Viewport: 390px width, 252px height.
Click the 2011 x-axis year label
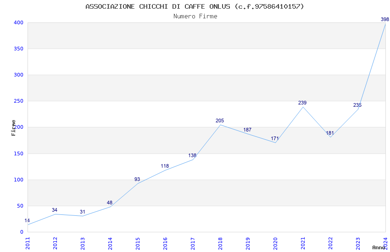[28, 244]
